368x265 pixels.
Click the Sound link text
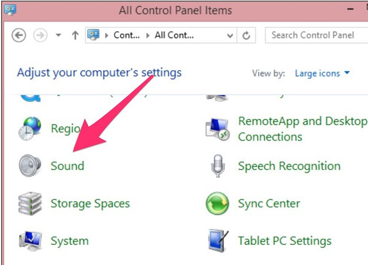pos(67,166)
